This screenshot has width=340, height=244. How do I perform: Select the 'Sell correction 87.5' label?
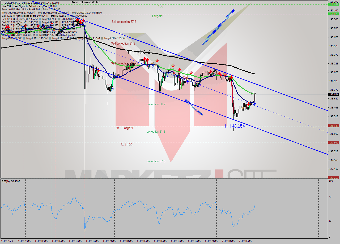124,22
